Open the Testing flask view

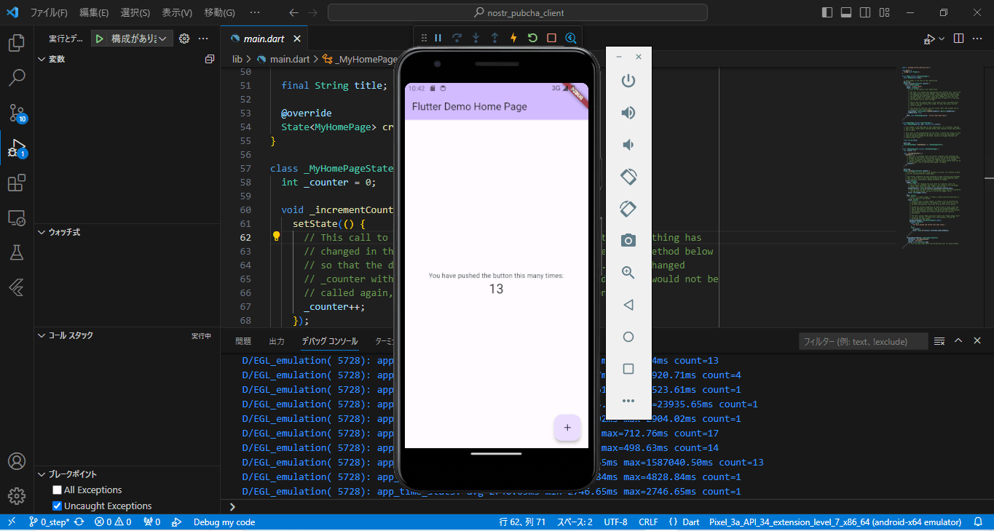17,252
